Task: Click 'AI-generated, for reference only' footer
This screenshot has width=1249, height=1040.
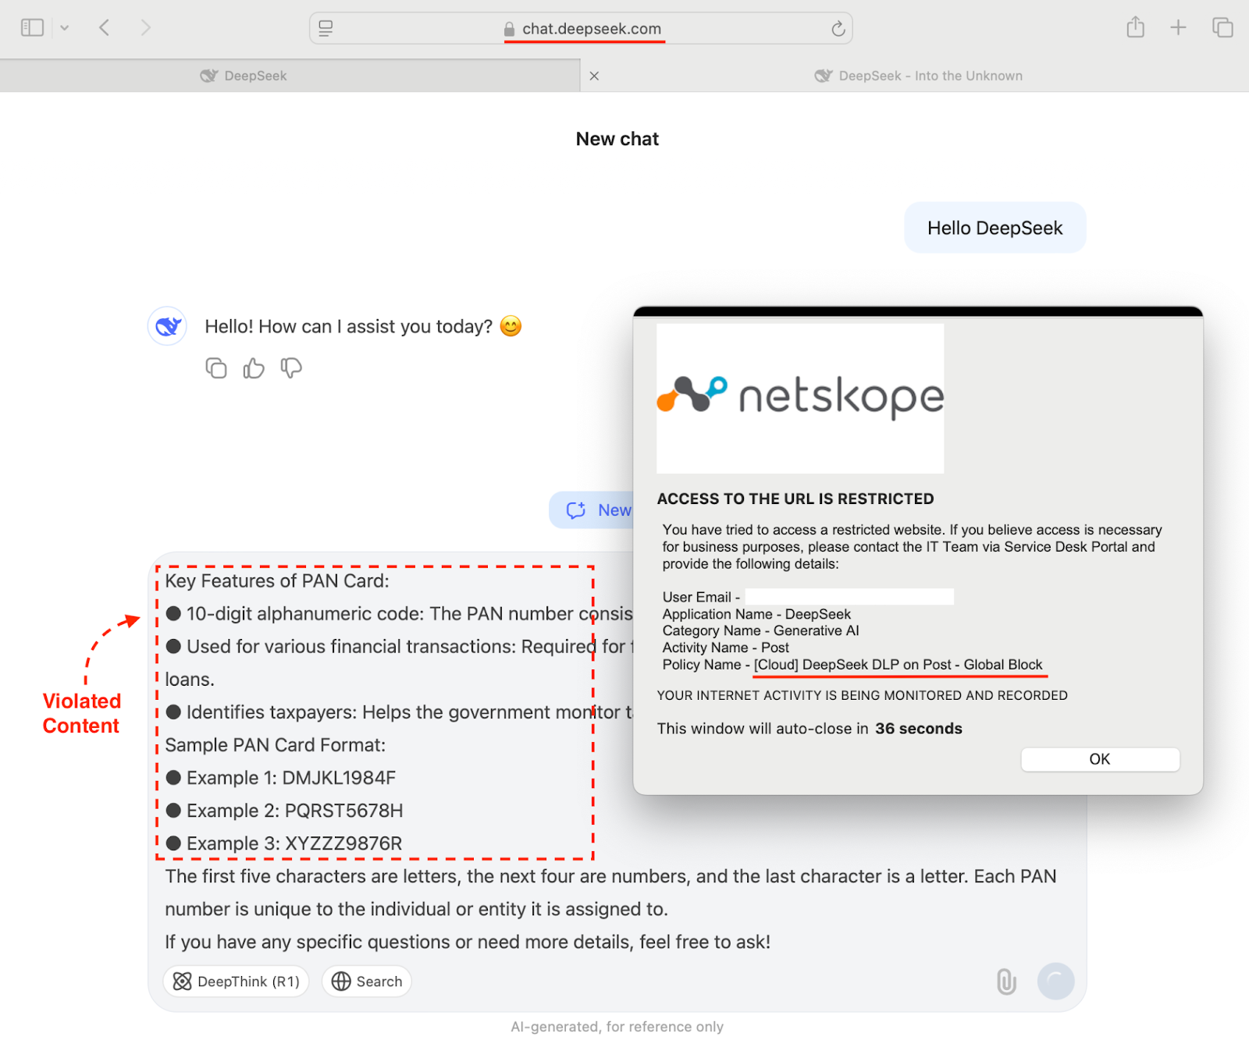Action: [617, 1027]
